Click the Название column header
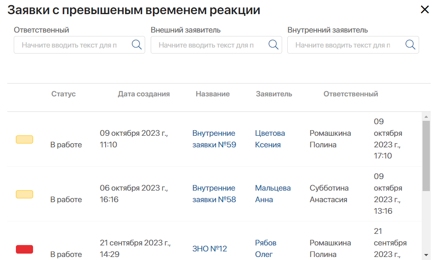Image resolution: width=435 pixels, height=260 pixels. [213, 94]
